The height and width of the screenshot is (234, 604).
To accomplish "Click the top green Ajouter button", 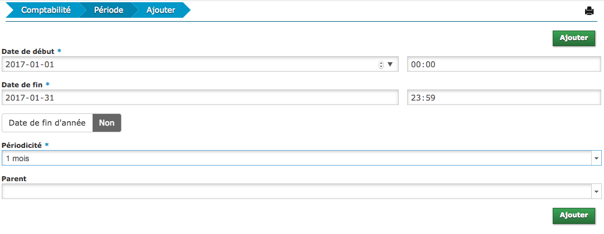I will click(573, 38).
